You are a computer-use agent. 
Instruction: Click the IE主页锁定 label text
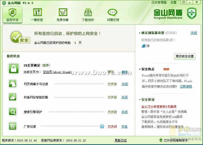click(32, 65)
